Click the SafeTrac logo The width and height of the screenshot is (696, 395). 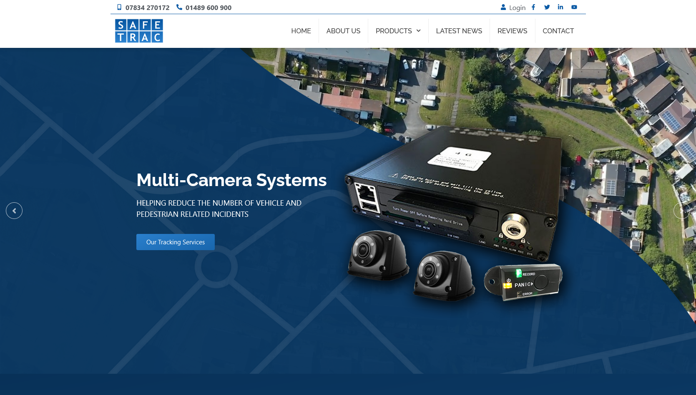tap(139, 31)
